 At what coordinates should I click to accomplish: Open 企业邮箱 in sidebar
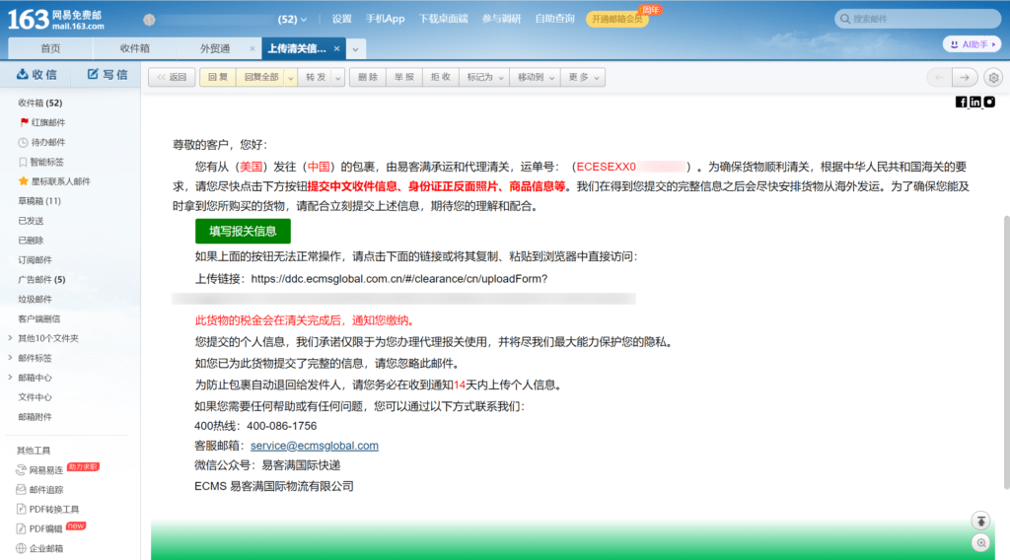click(x=39, y=548)
